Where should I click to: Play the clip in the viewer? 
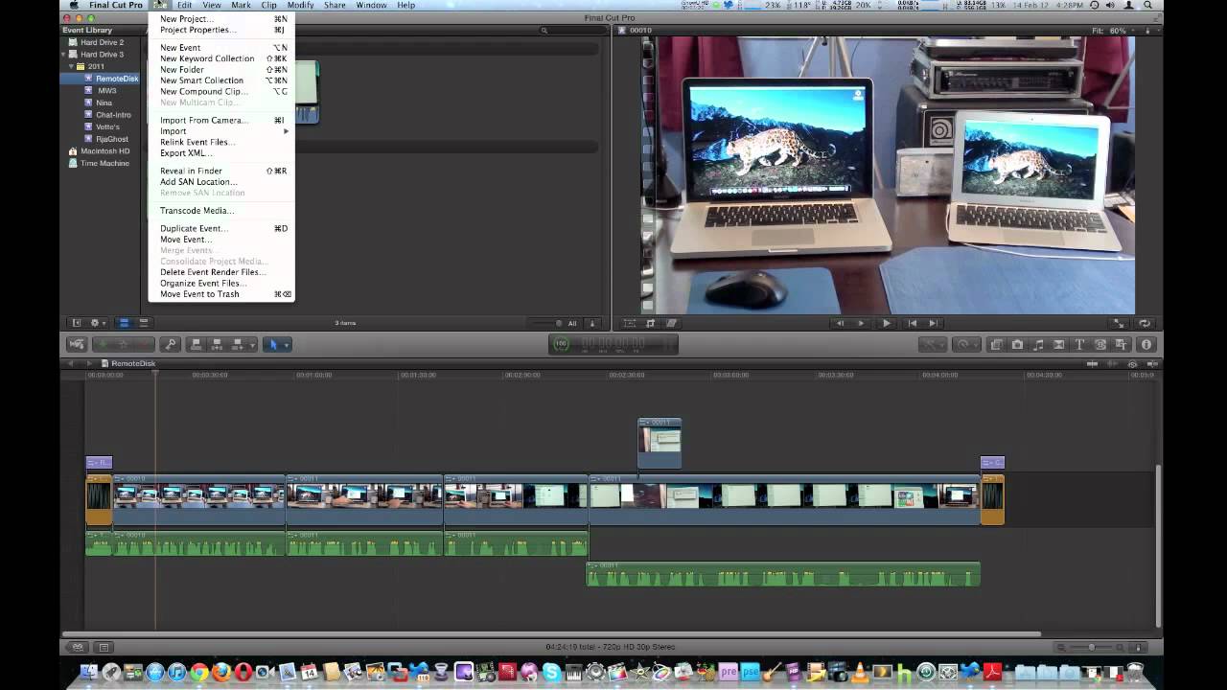(887, 324)
